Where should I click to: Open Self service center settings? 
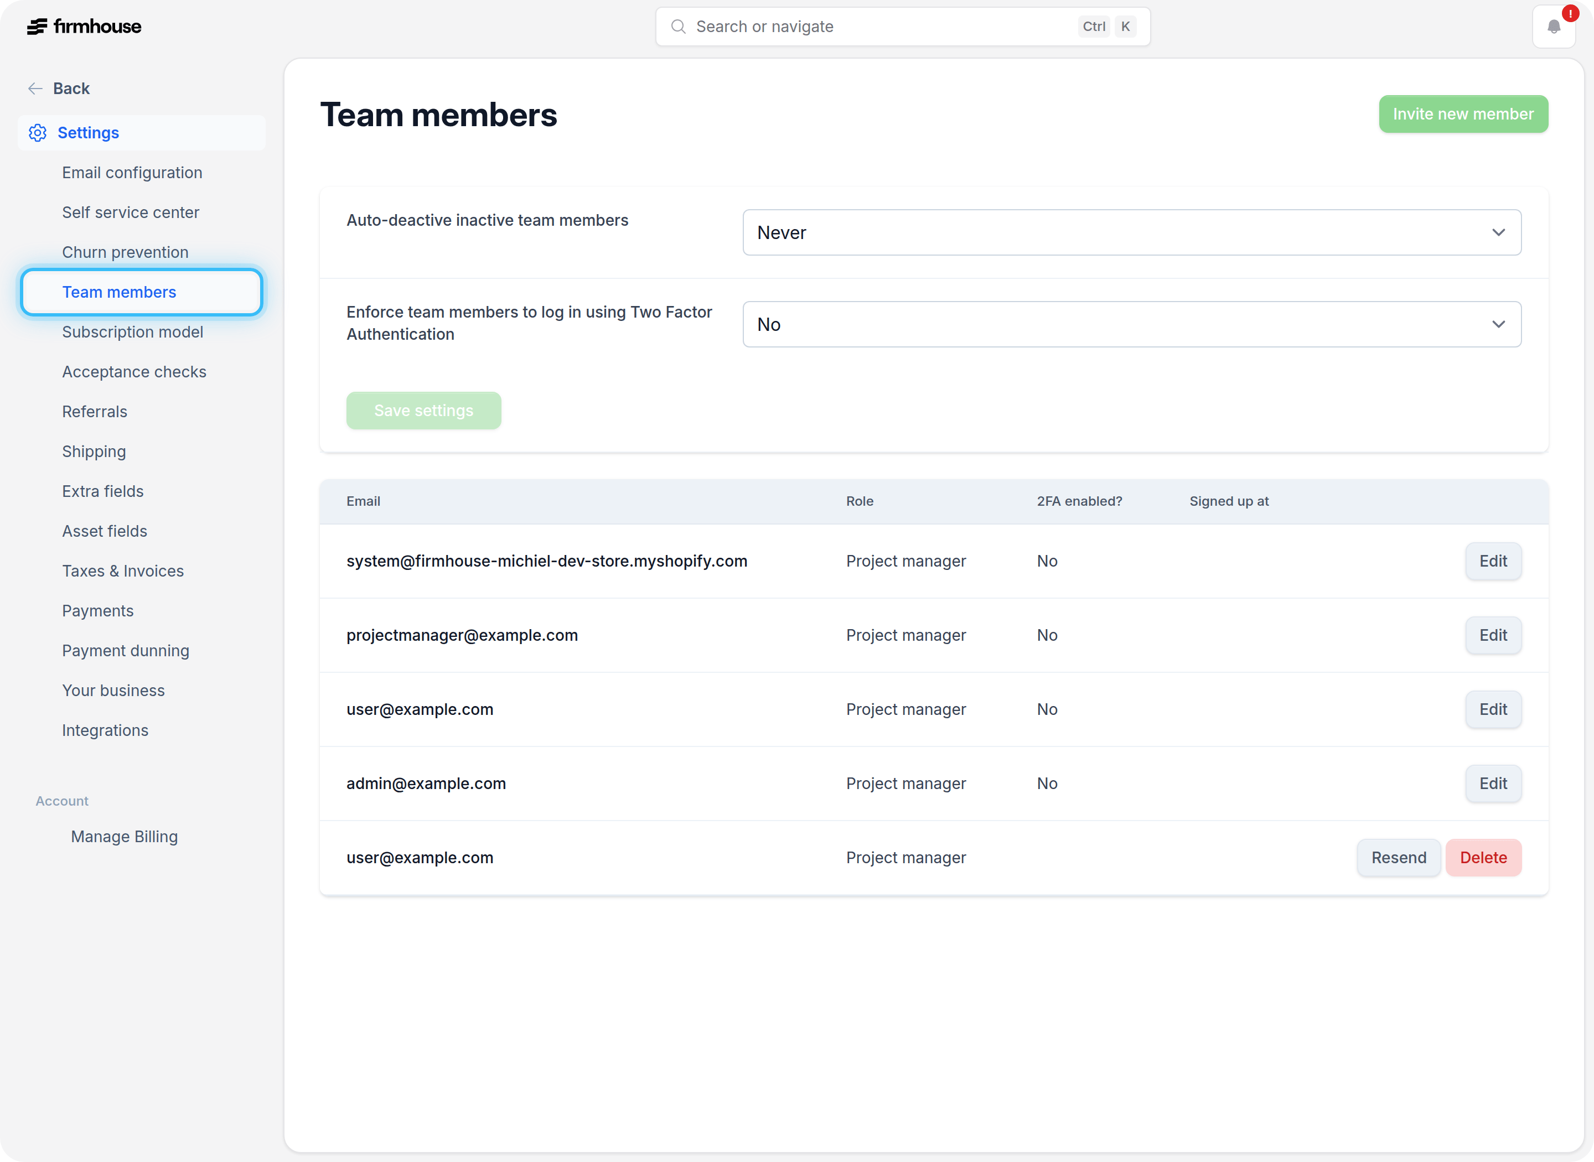point(131,212)
